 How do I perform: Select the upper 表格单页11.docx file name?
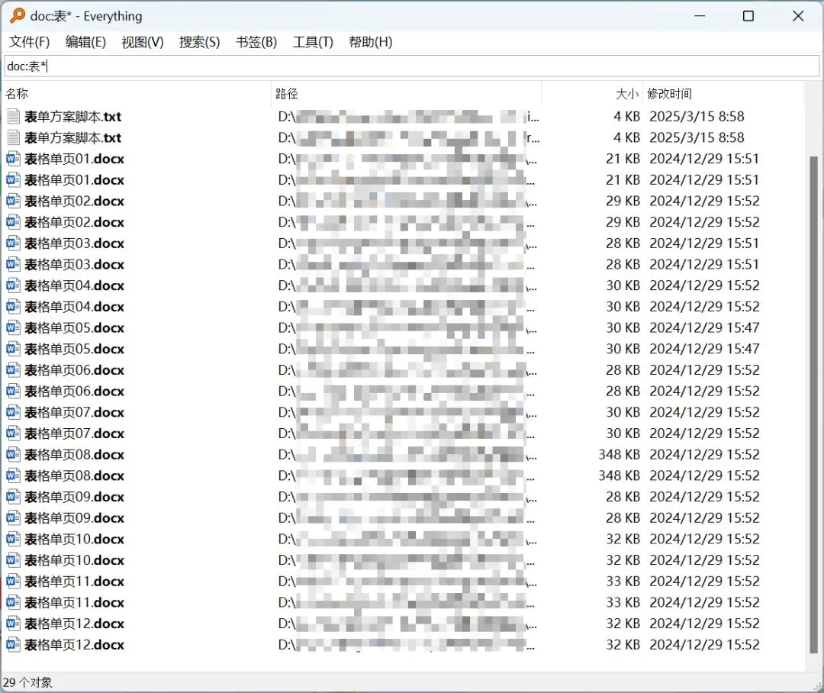[74, 581]
